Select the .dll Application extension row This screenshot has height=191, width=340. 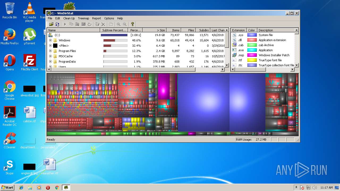[263, 40]
